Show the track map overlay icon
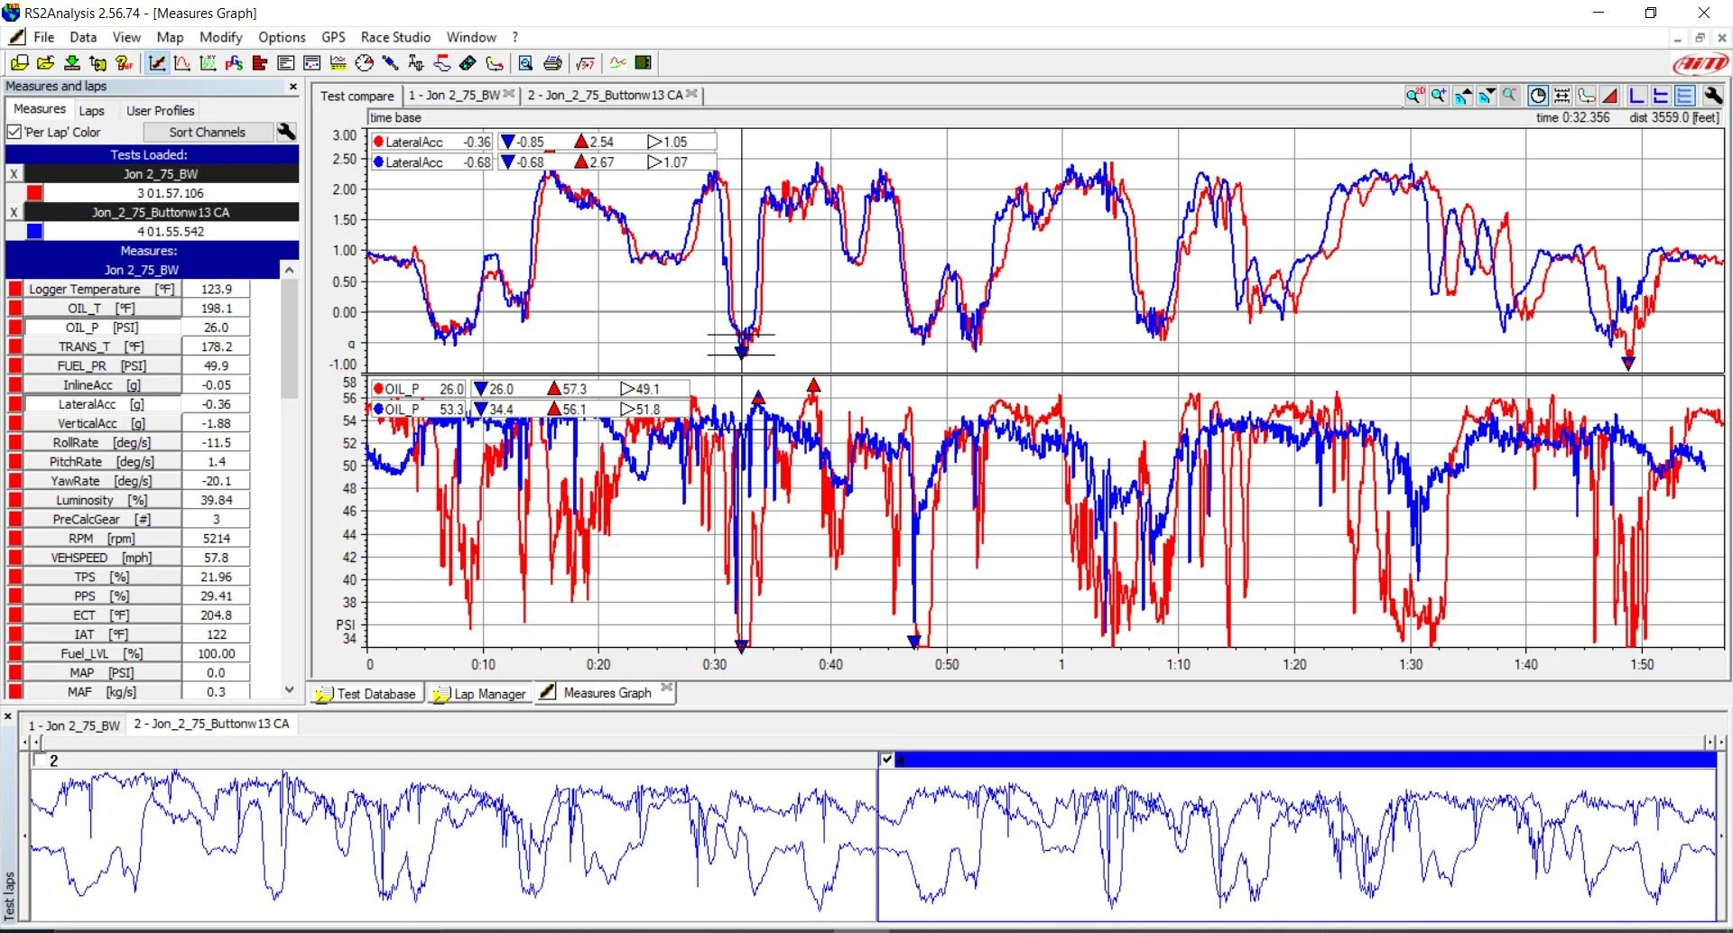The image size is (1733, 933). pos(1586,95)
